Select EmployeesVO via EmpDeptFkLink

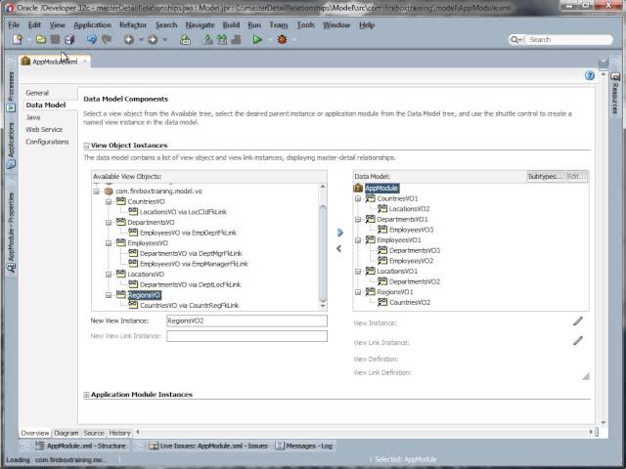pos(188,233)
